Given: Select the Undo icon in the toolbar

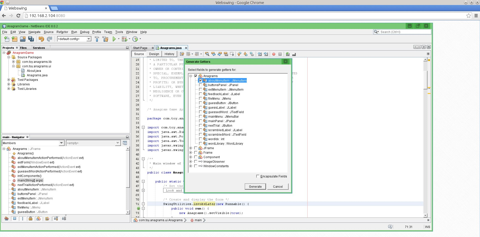Looking at the screenshot, I should (41, 39).
